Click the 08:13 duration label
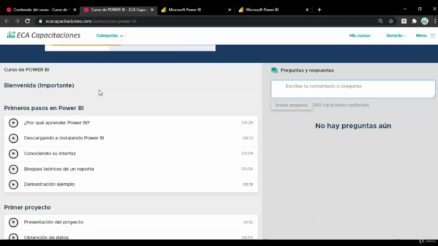Screen dimensions: 438x246 point(248,138)
